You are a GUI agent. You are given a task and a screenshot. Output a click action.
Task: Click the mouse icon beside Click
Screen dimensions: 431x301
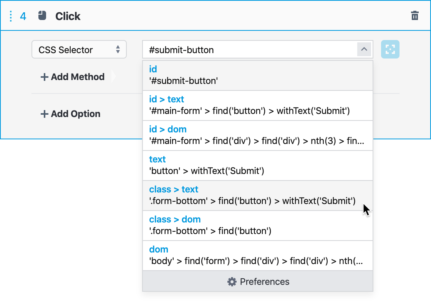(42, 16)
